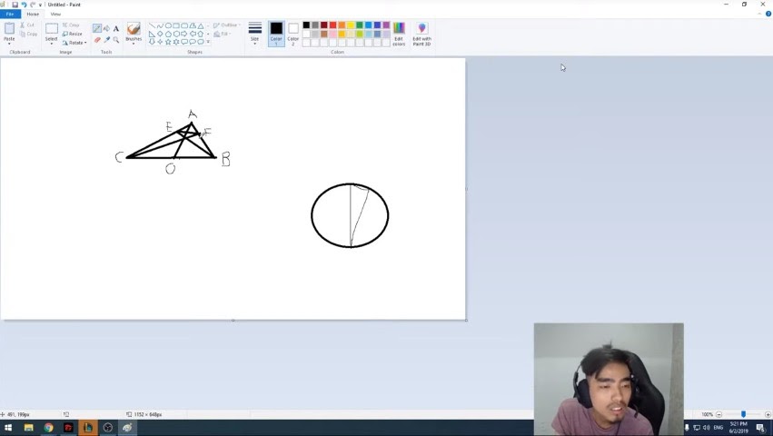Select the Color picker eyedropper tool

(x=106, y=39)
